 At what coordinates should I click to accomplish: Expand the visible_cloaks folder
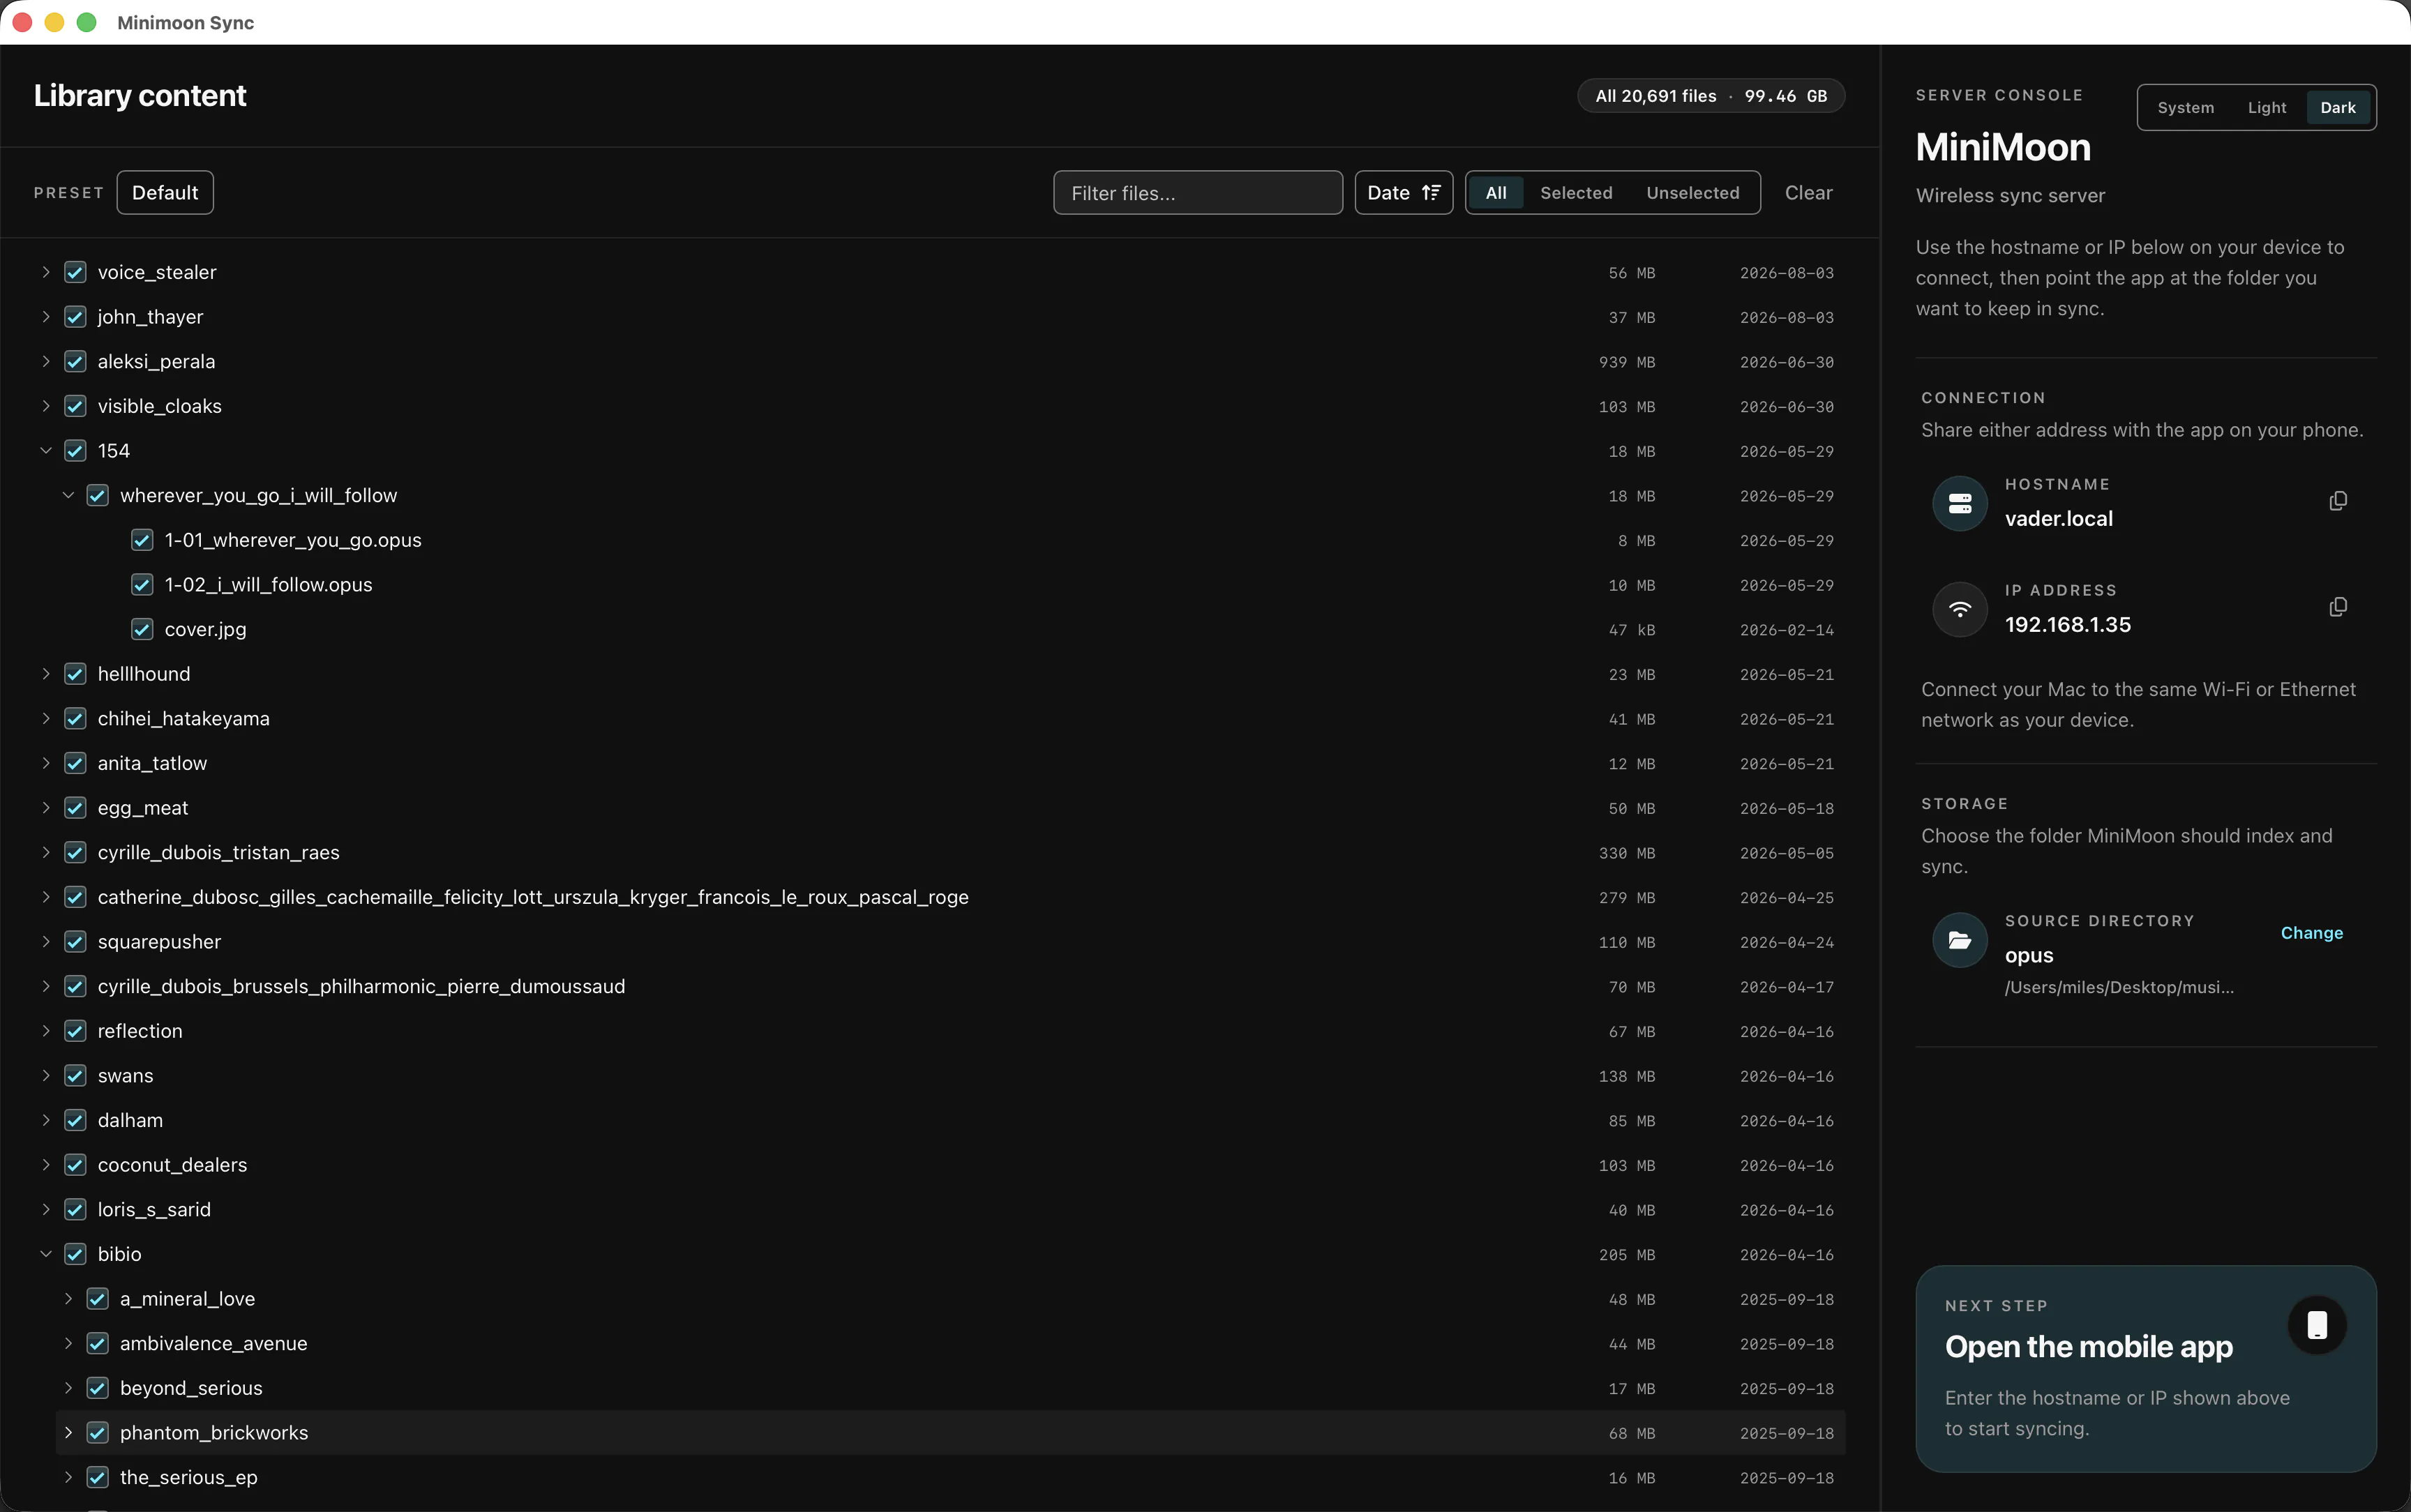(46, 406)
